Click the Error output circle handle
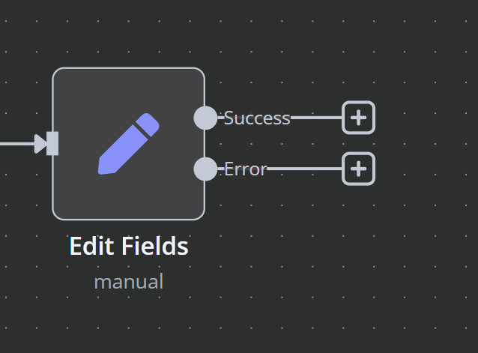478x353 pixels. click(205, 169)
